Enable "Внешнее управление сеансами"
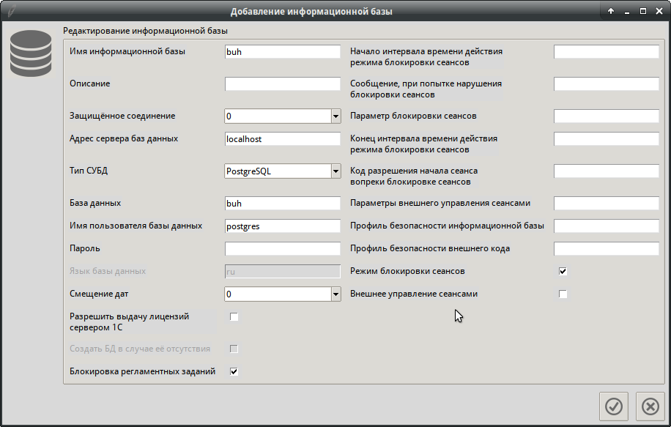 click(x=563, y=294)
